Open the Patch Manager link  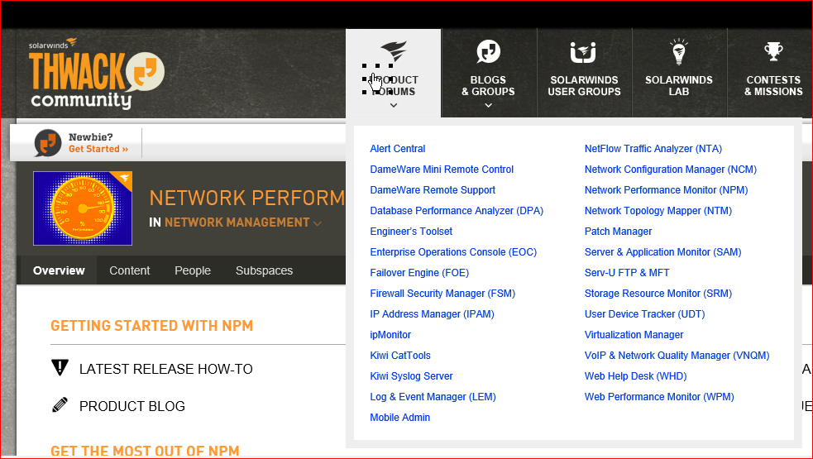click(x=618, y=232)
